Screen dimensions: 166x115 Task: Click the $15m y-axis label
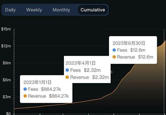[x=6, y=29]
